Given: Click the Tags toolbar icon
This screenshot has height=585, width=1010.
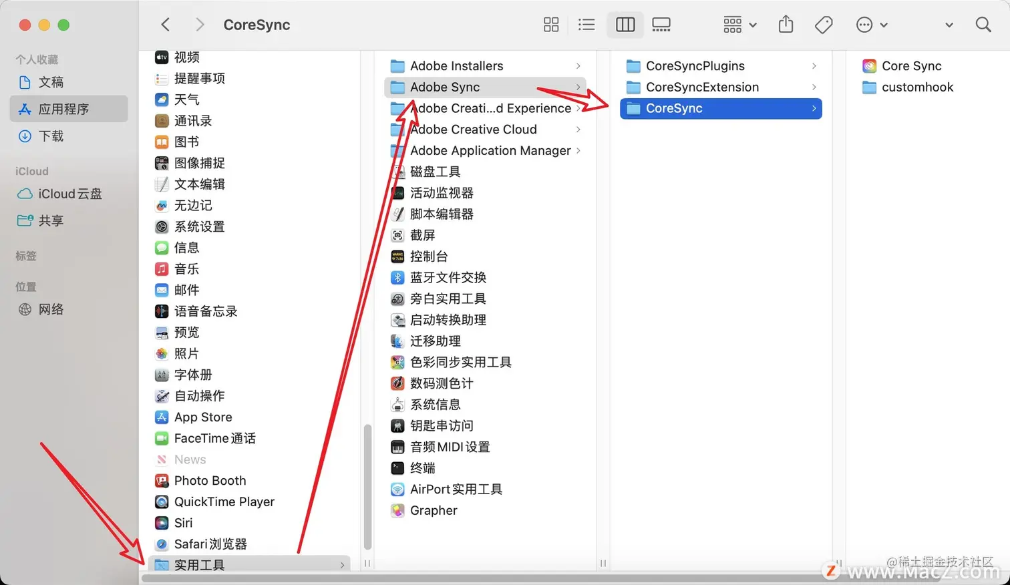Looking at the screenshot, I should [x=824, y=25].
